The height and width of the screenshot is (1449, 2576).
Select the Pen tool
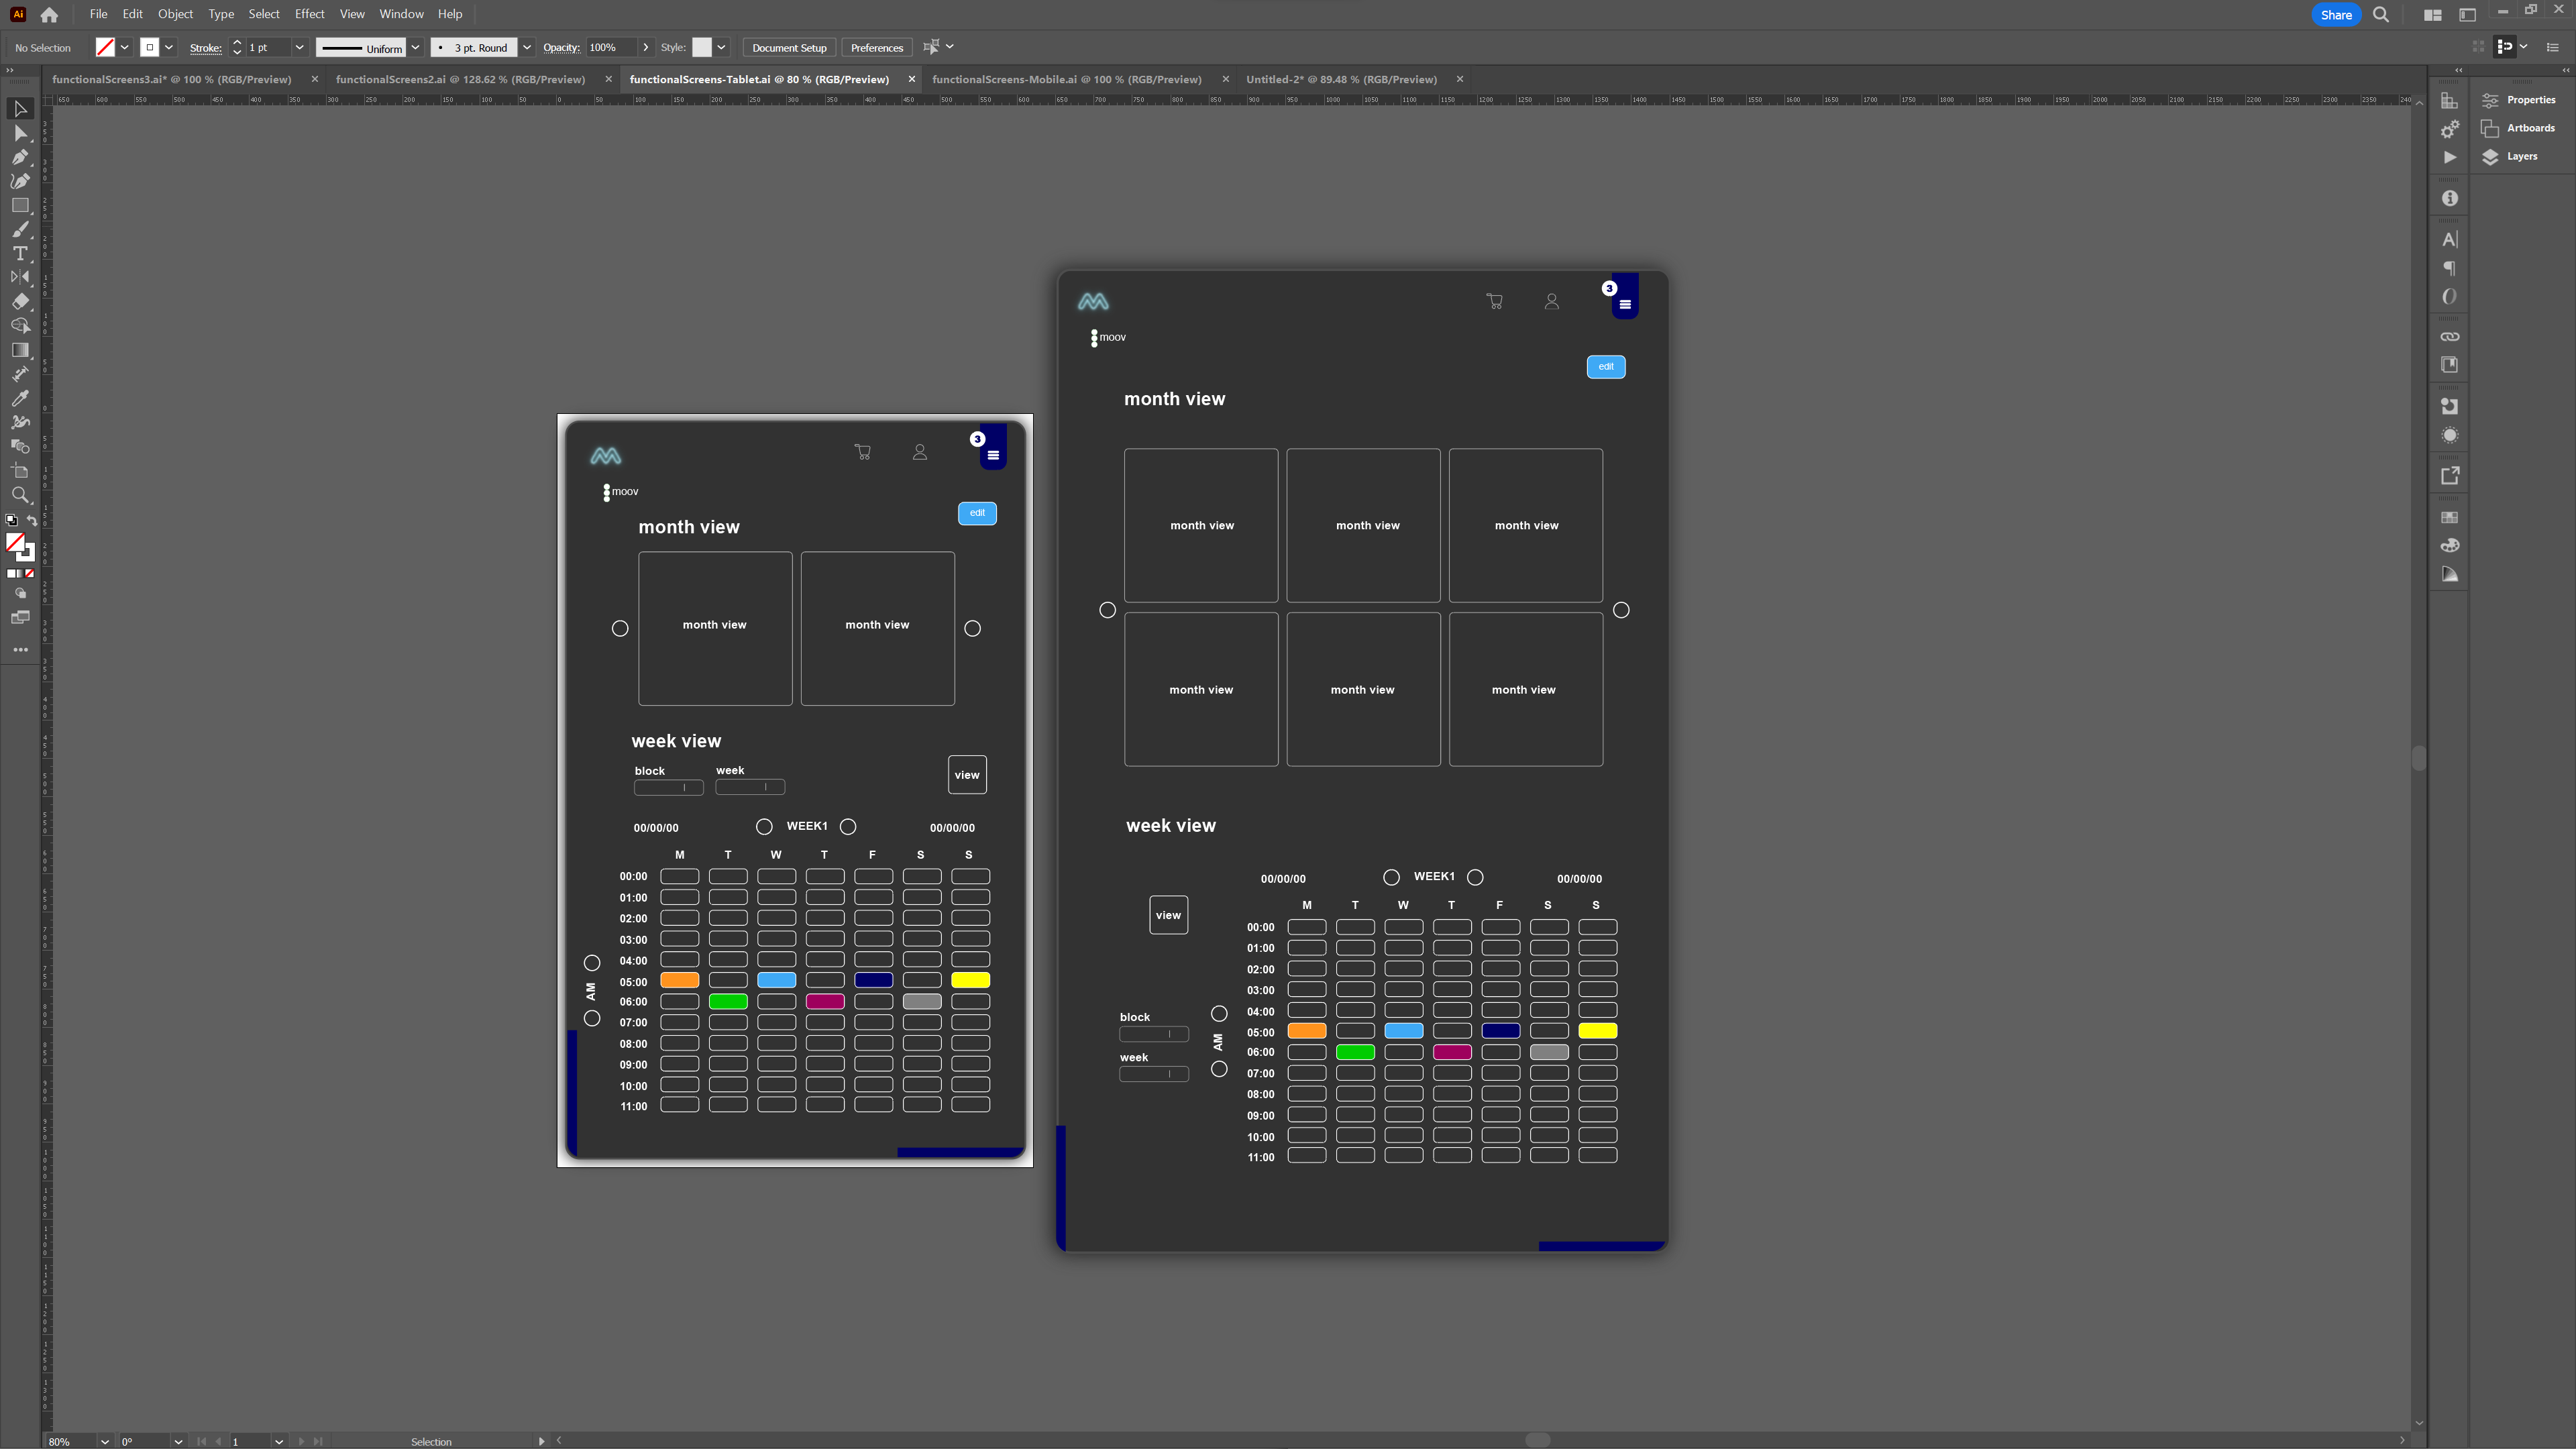[x=20, y=157]
